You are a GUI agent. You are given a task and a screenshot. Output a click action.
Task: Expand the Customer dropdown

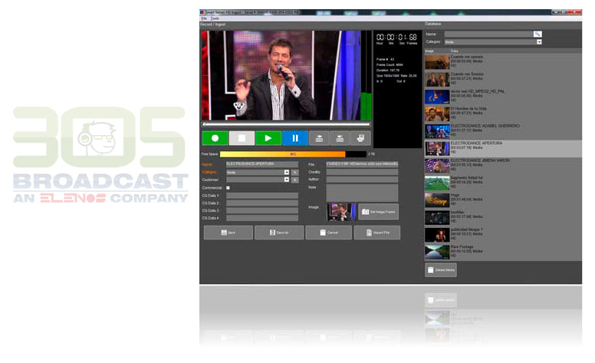[x=286, y=180]
